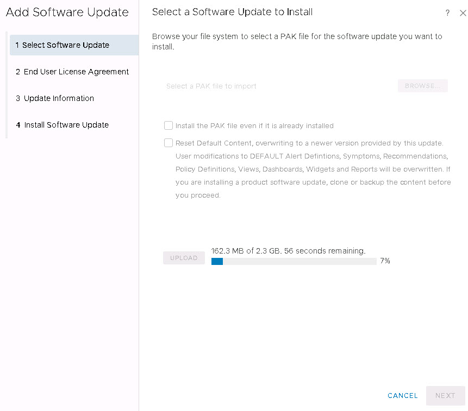This screenshot has height=411, width=468.
Task: Click the PAK file import field
Action: pyautogui.click(x=277, y=86)
